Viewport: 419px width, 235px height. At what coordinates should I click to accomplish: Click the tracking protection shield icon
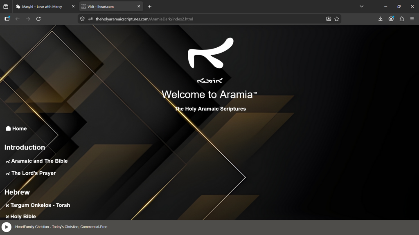click(x=82, y=19)
